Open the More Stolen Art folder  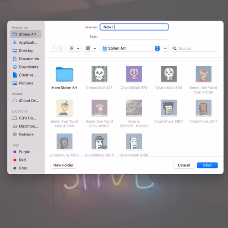(x=64, y=78)
